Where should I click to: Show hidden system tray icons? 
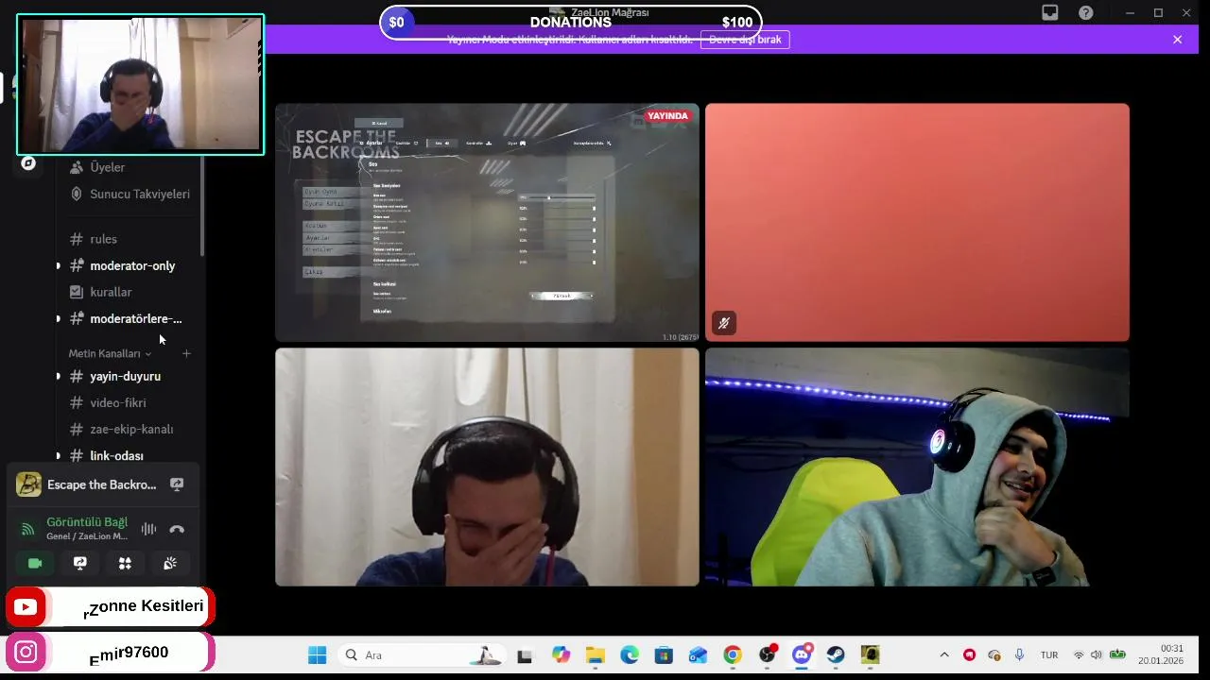pyautogui.click(x=943, y=654)
